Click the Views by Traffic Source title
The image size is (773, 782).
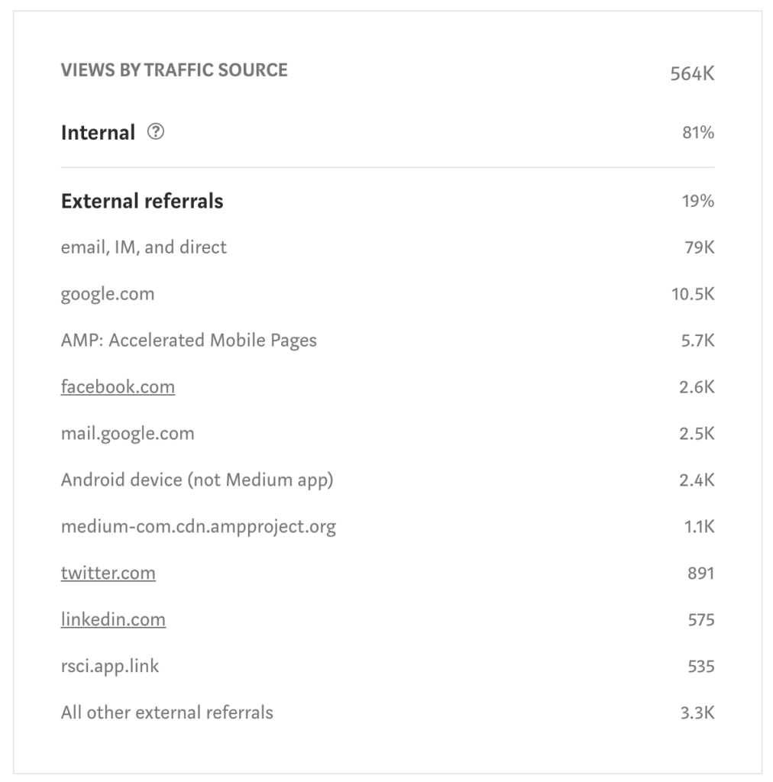coord(174,69)
